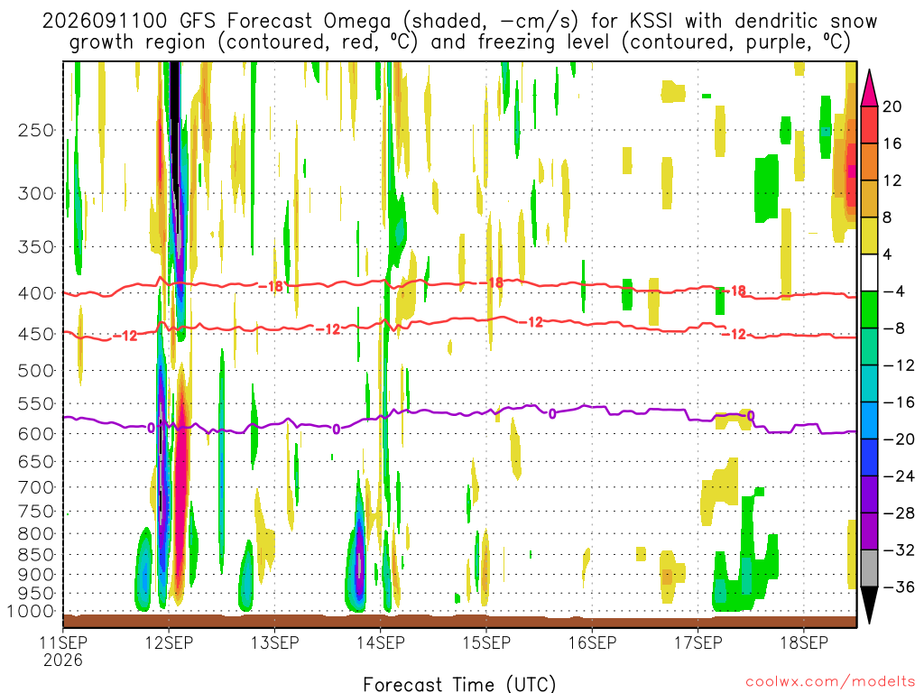Click the 14SEP time axis label
Viewport: 924px width, 693px height.
[x=380, y=642]
